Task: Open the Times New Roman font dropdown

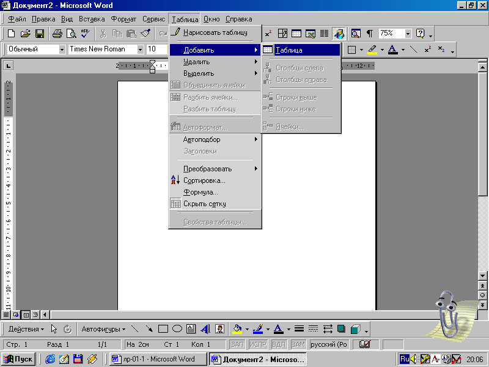Action: tap(141, 50)
